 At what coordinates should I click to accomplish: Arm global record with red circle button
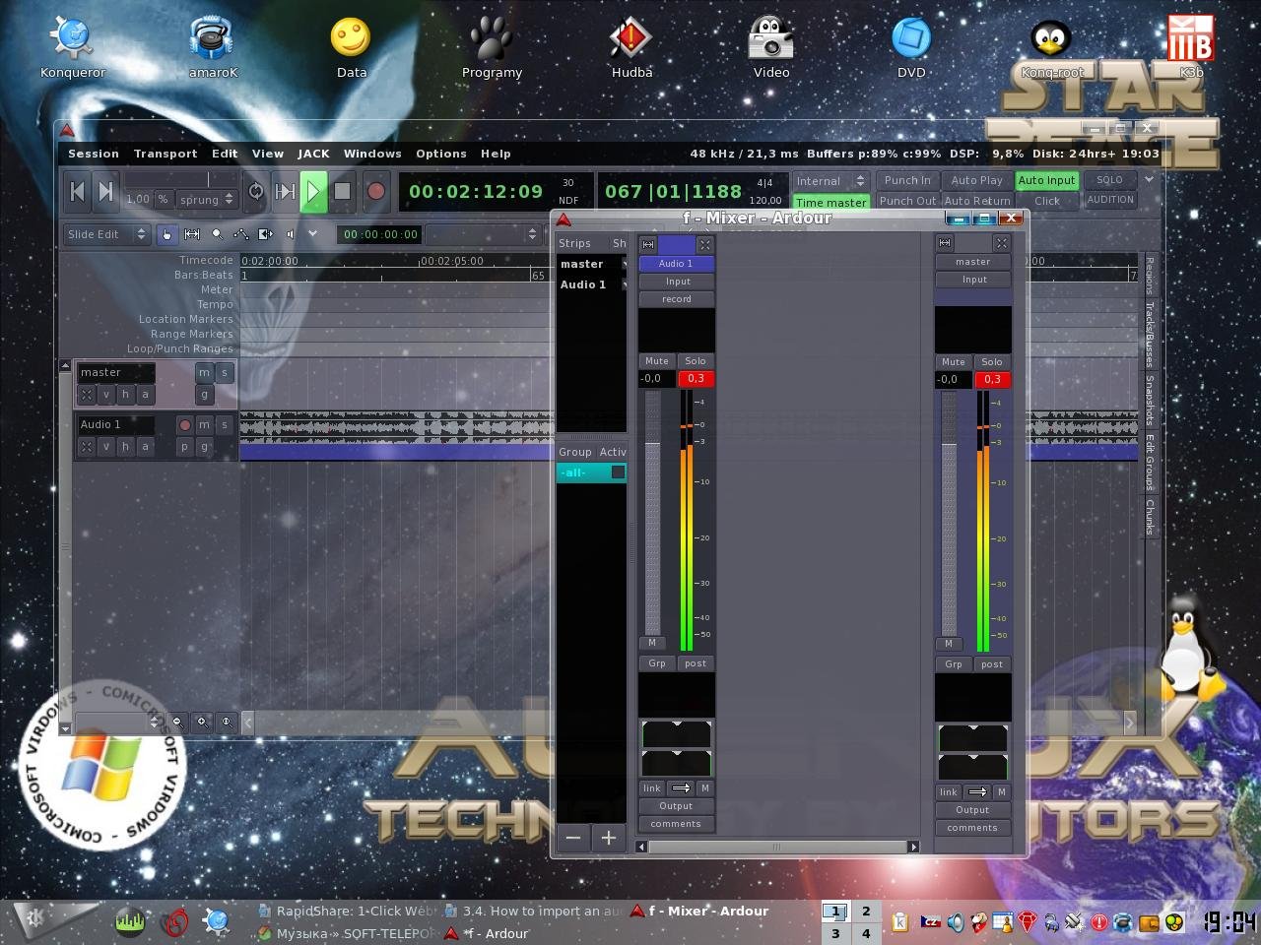pyautogui.click(x=375, y=192)
